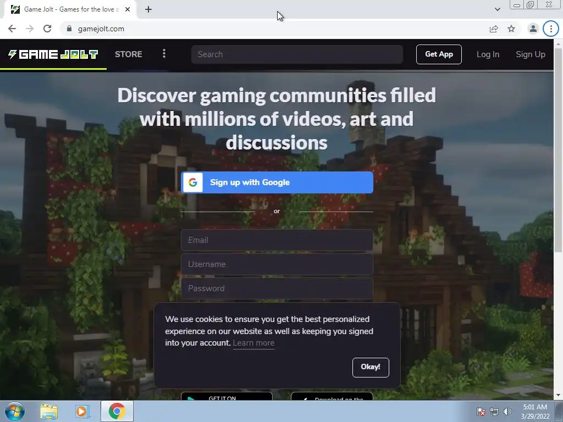Switch to the Game Jolt browser tab

click(x=70, y=9)
